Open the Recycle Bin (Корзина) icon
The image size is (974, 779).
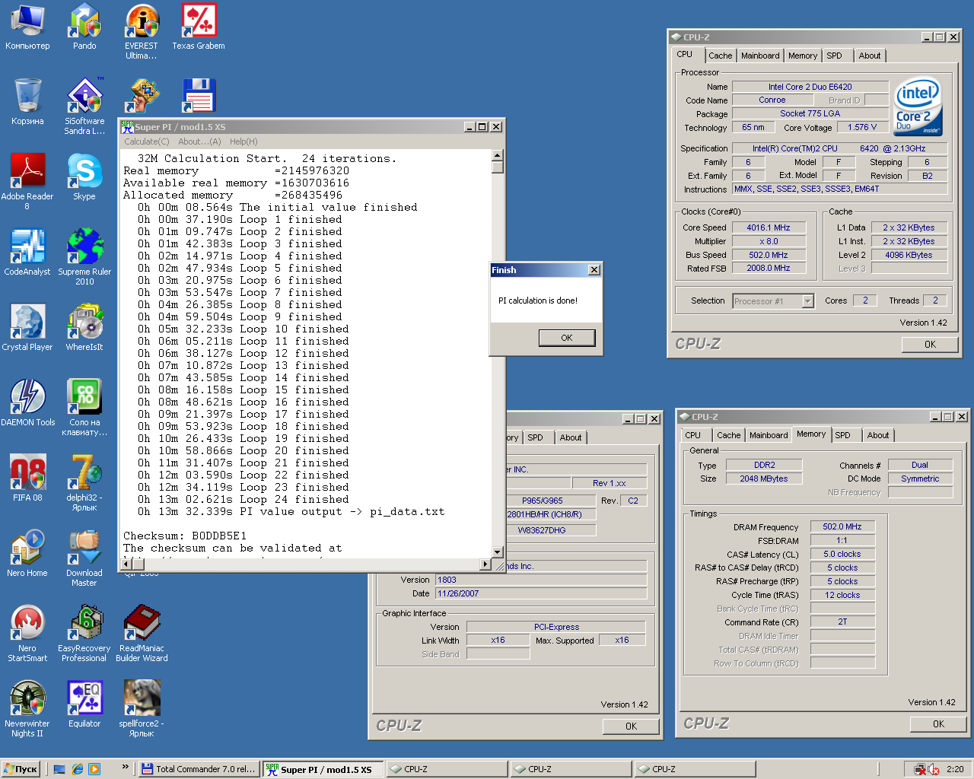pyautogui.click(x=27, y=102)
